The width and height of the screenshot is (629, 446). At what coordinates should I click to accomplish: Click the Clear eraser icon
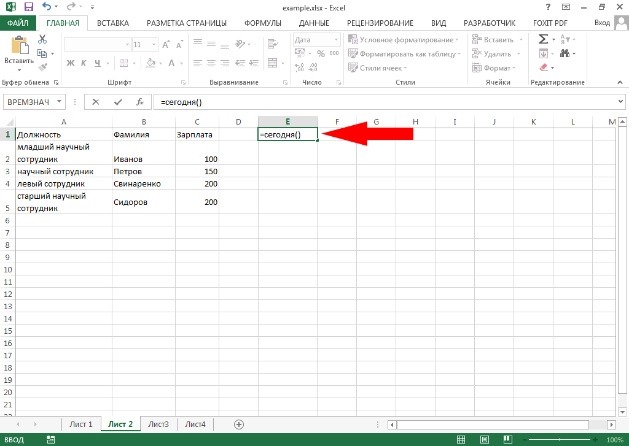point(544,67)
